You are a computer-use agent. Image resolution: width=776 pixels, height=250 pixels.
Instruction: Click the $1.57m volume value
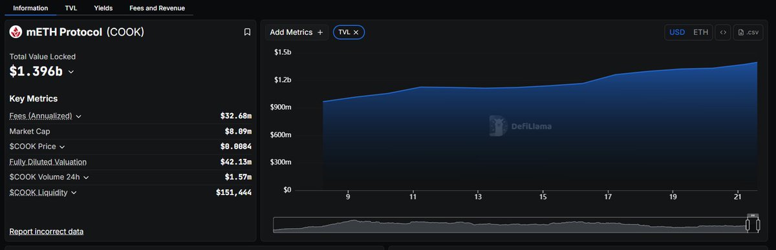click(x=238, y=177)
